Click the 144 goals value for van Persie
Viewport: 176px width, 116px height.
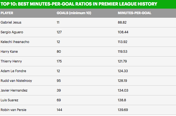(59, 110)
